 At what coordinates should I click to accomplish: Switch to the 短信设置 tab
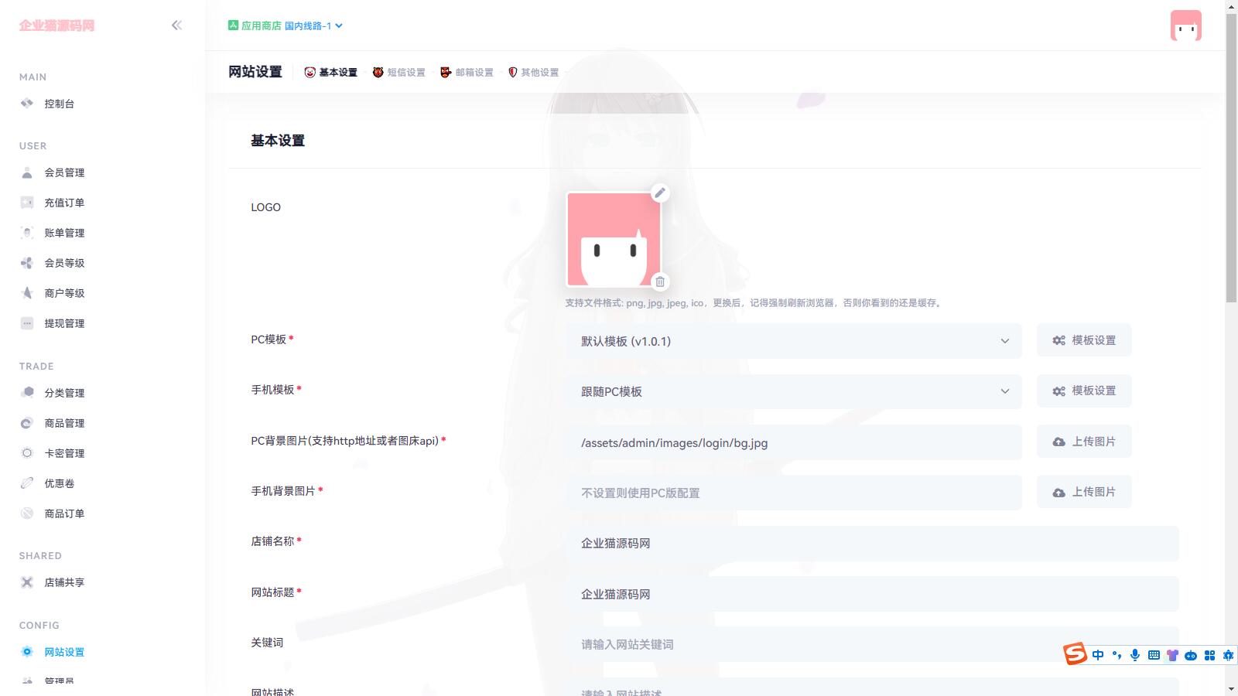tap(399, 72)
